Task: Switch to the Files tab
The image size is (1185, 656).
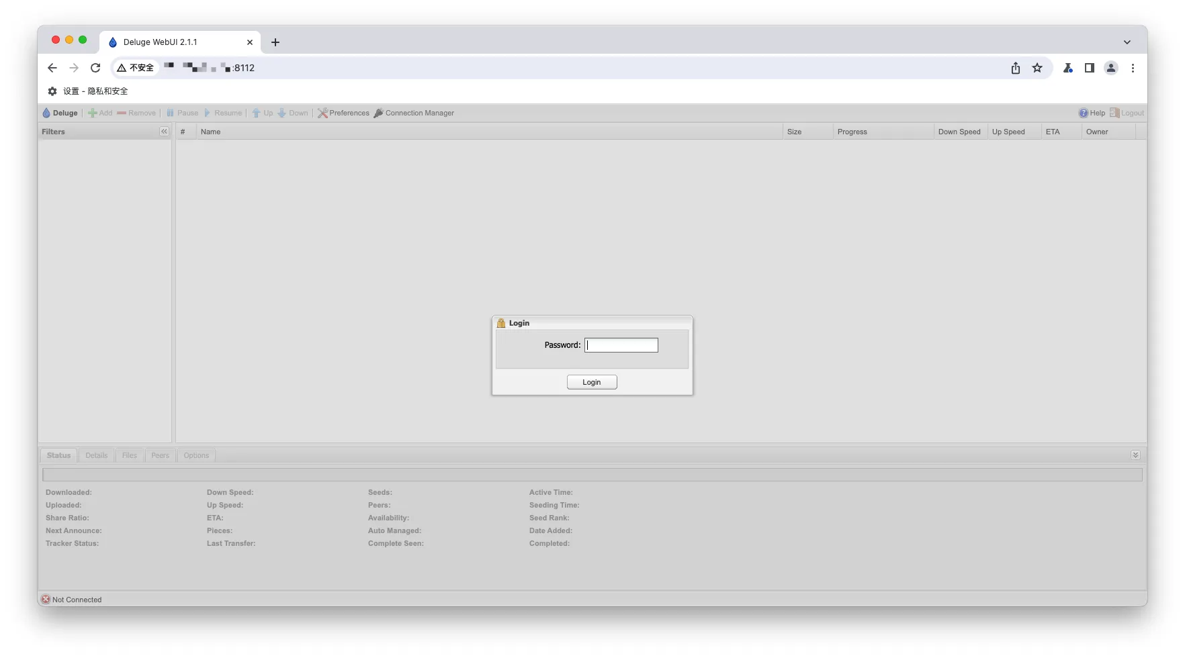Action: pos(130,455)
